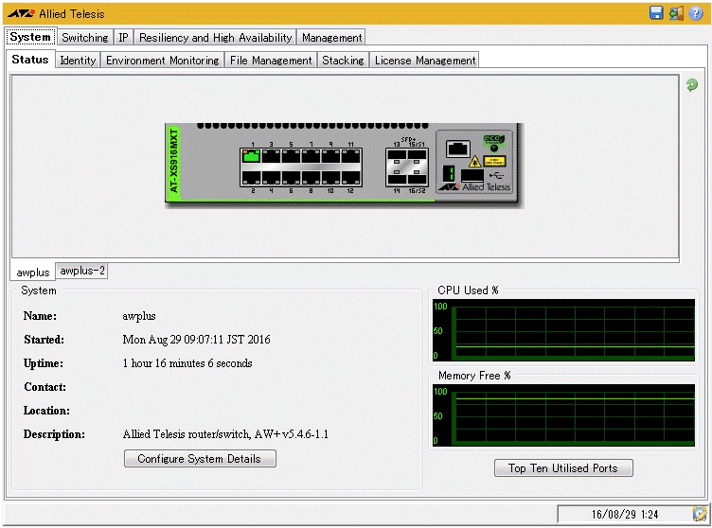The height and width of the screenshot is (528, 712).
Task: Switch to the awplus-2 stack member tab
Action: [82, 271]
